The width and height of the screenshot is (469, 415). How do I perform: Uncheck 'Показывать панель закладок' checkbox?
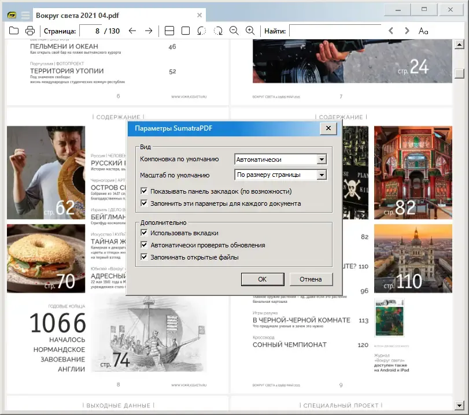pos(144,191)
